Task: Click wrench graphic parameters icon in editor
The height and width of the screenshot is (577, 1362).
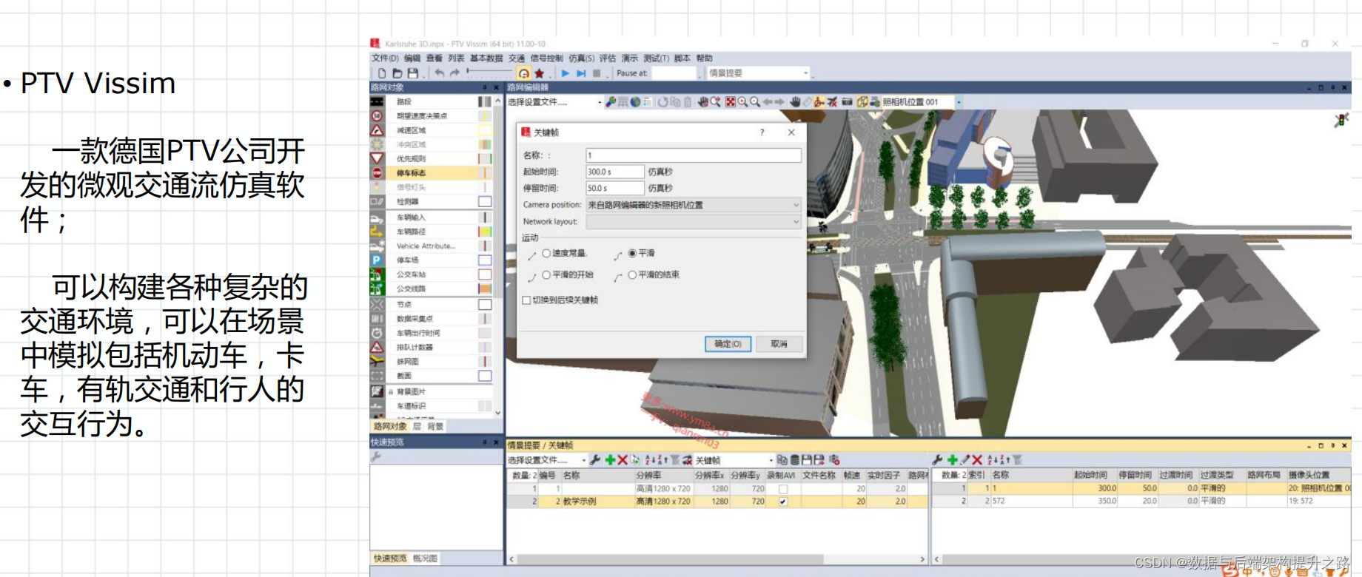Action: point(611,102)
